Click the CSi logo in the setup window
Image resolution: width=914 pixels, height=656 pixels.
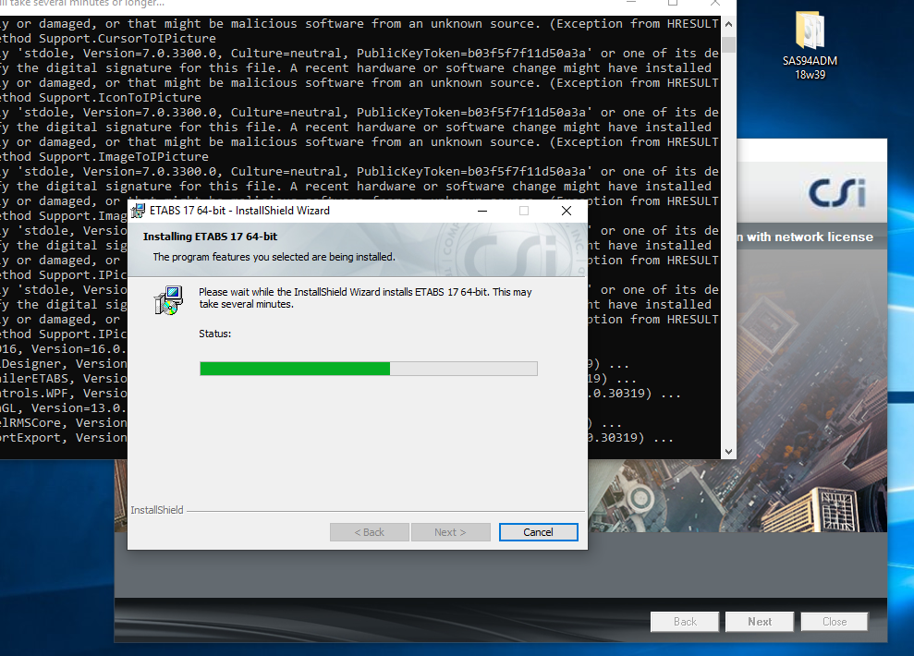pyautogui.click(x=837, y=193)
